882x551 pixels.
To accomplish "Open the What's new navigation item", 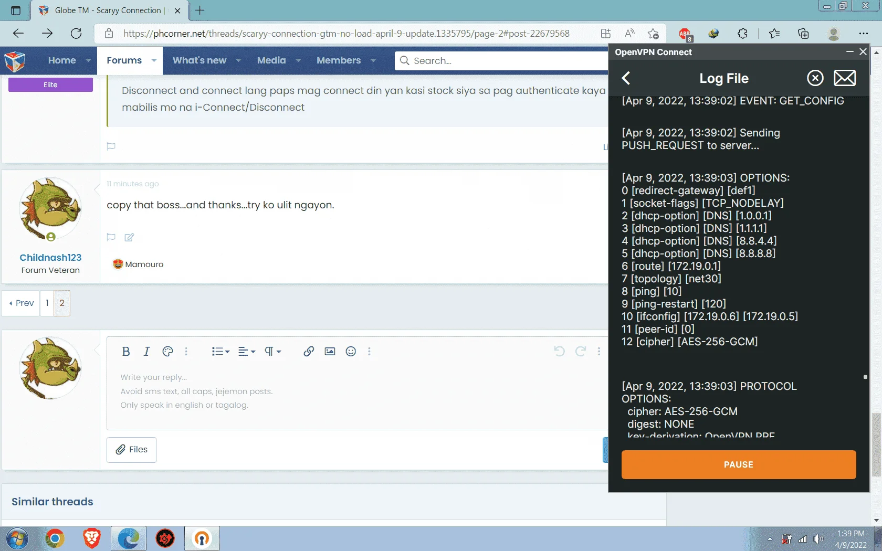I will coord(199,60).
